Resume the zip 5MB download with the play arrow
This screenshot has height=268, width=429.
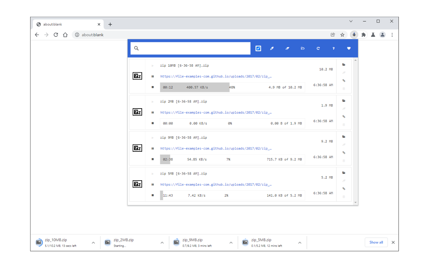[152, 174]
